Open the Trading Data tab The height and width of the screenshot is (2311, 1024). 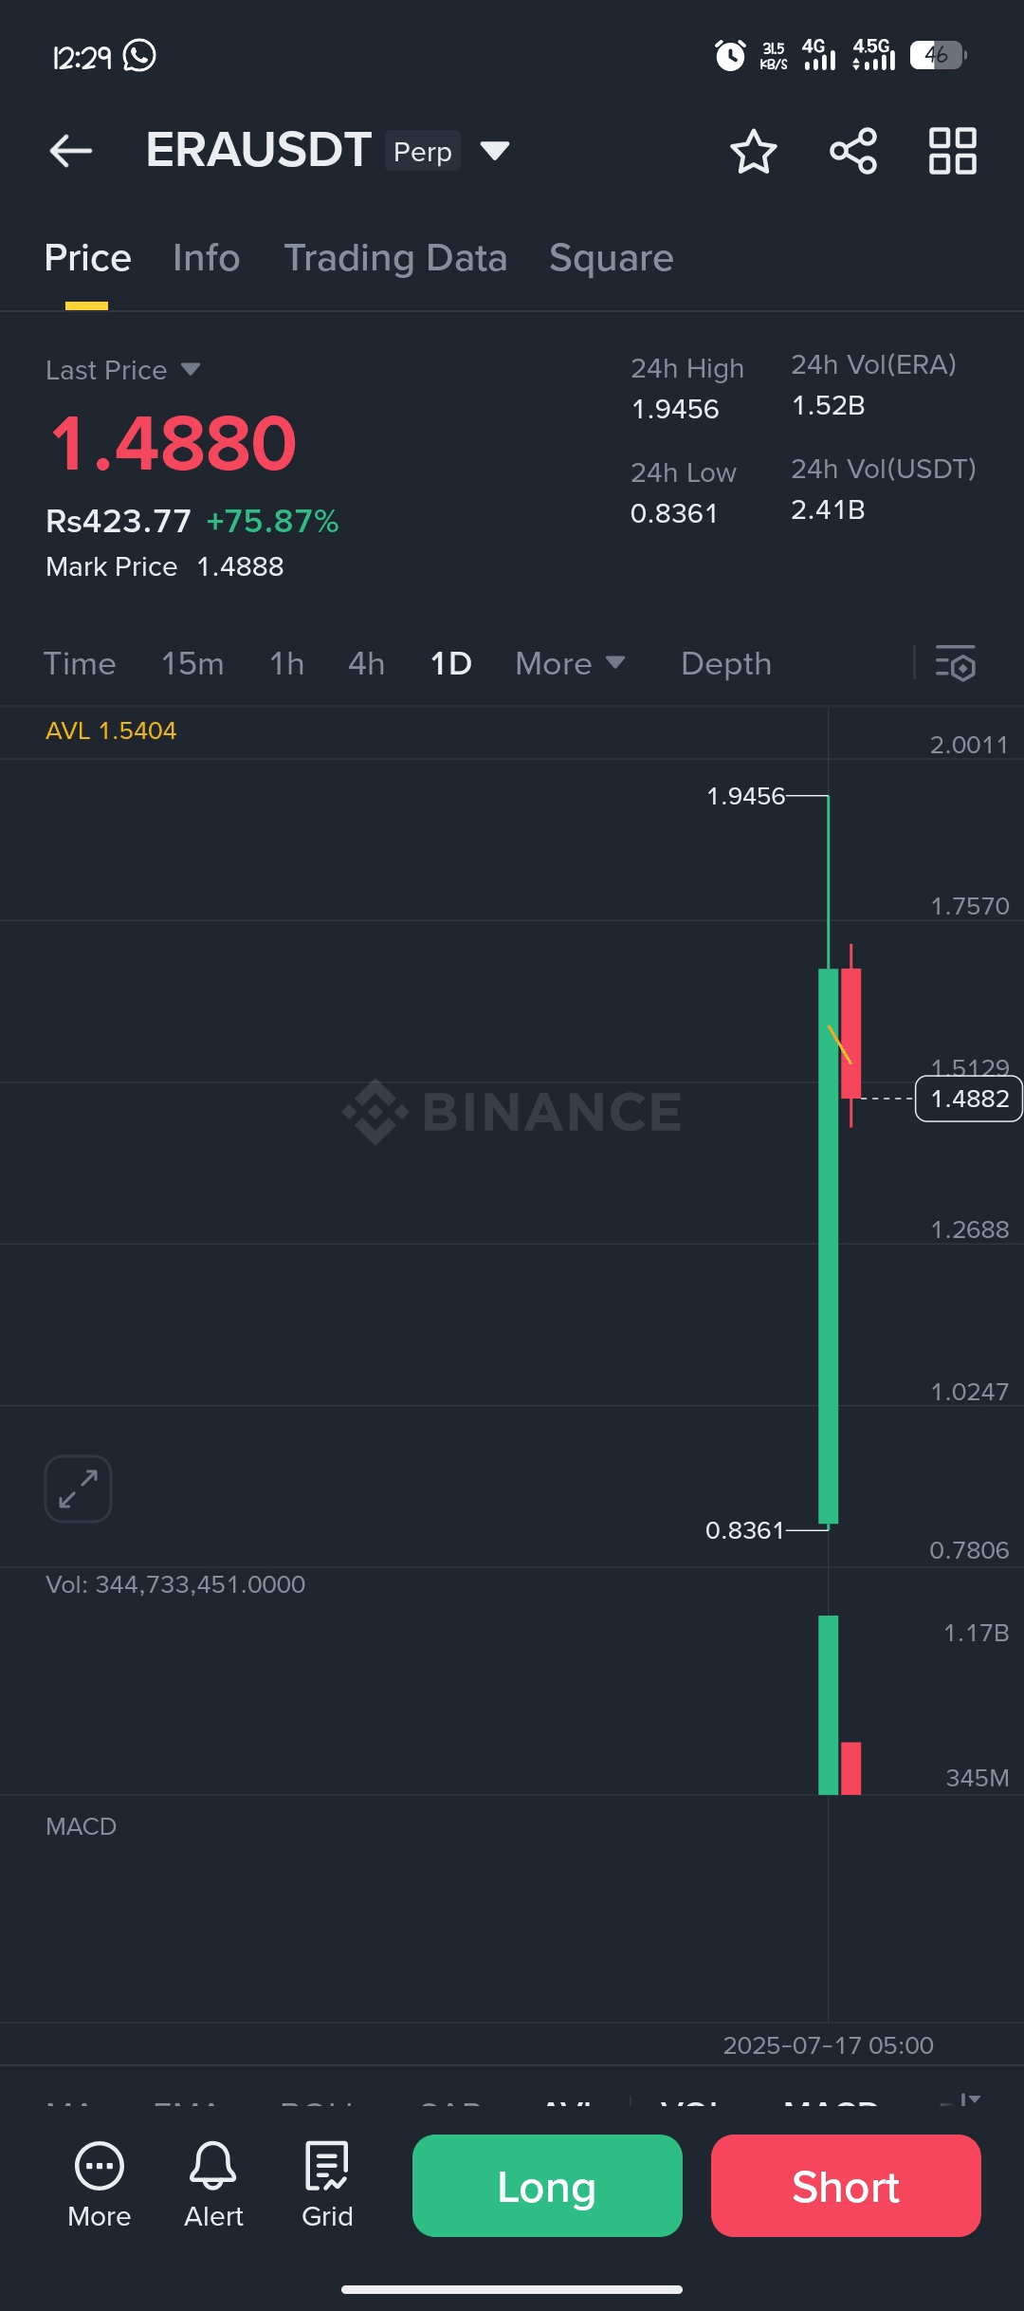395,258
